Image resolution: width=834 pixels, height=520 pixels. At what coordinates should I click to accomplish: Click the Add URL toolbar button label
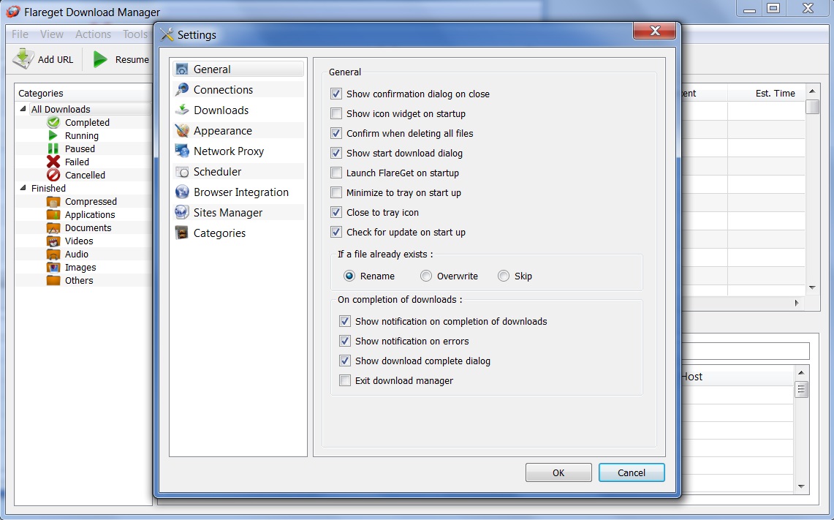point(56,60)
